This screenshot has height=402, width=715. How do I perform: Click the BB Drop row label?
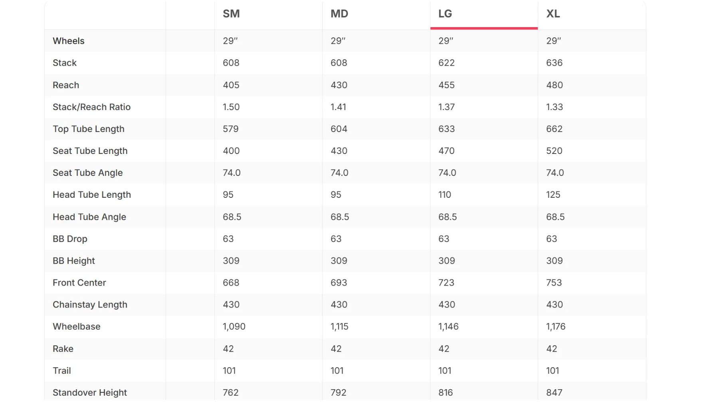tap(70, 239)
